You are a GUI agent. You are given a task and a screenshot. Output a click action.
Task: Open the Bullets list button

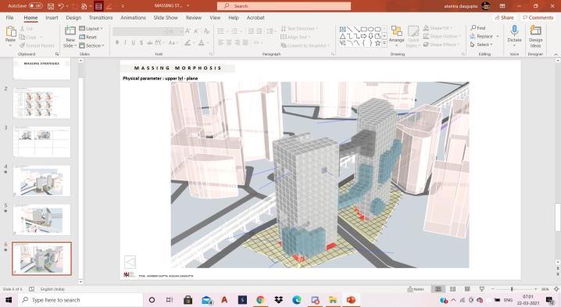[x=222, y=31]
